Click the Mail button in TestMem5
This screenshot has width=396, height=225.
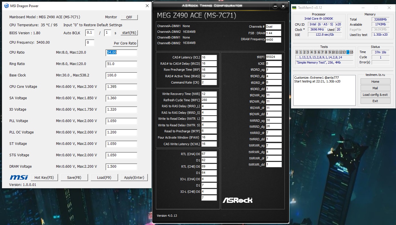[x=375, y=88]
